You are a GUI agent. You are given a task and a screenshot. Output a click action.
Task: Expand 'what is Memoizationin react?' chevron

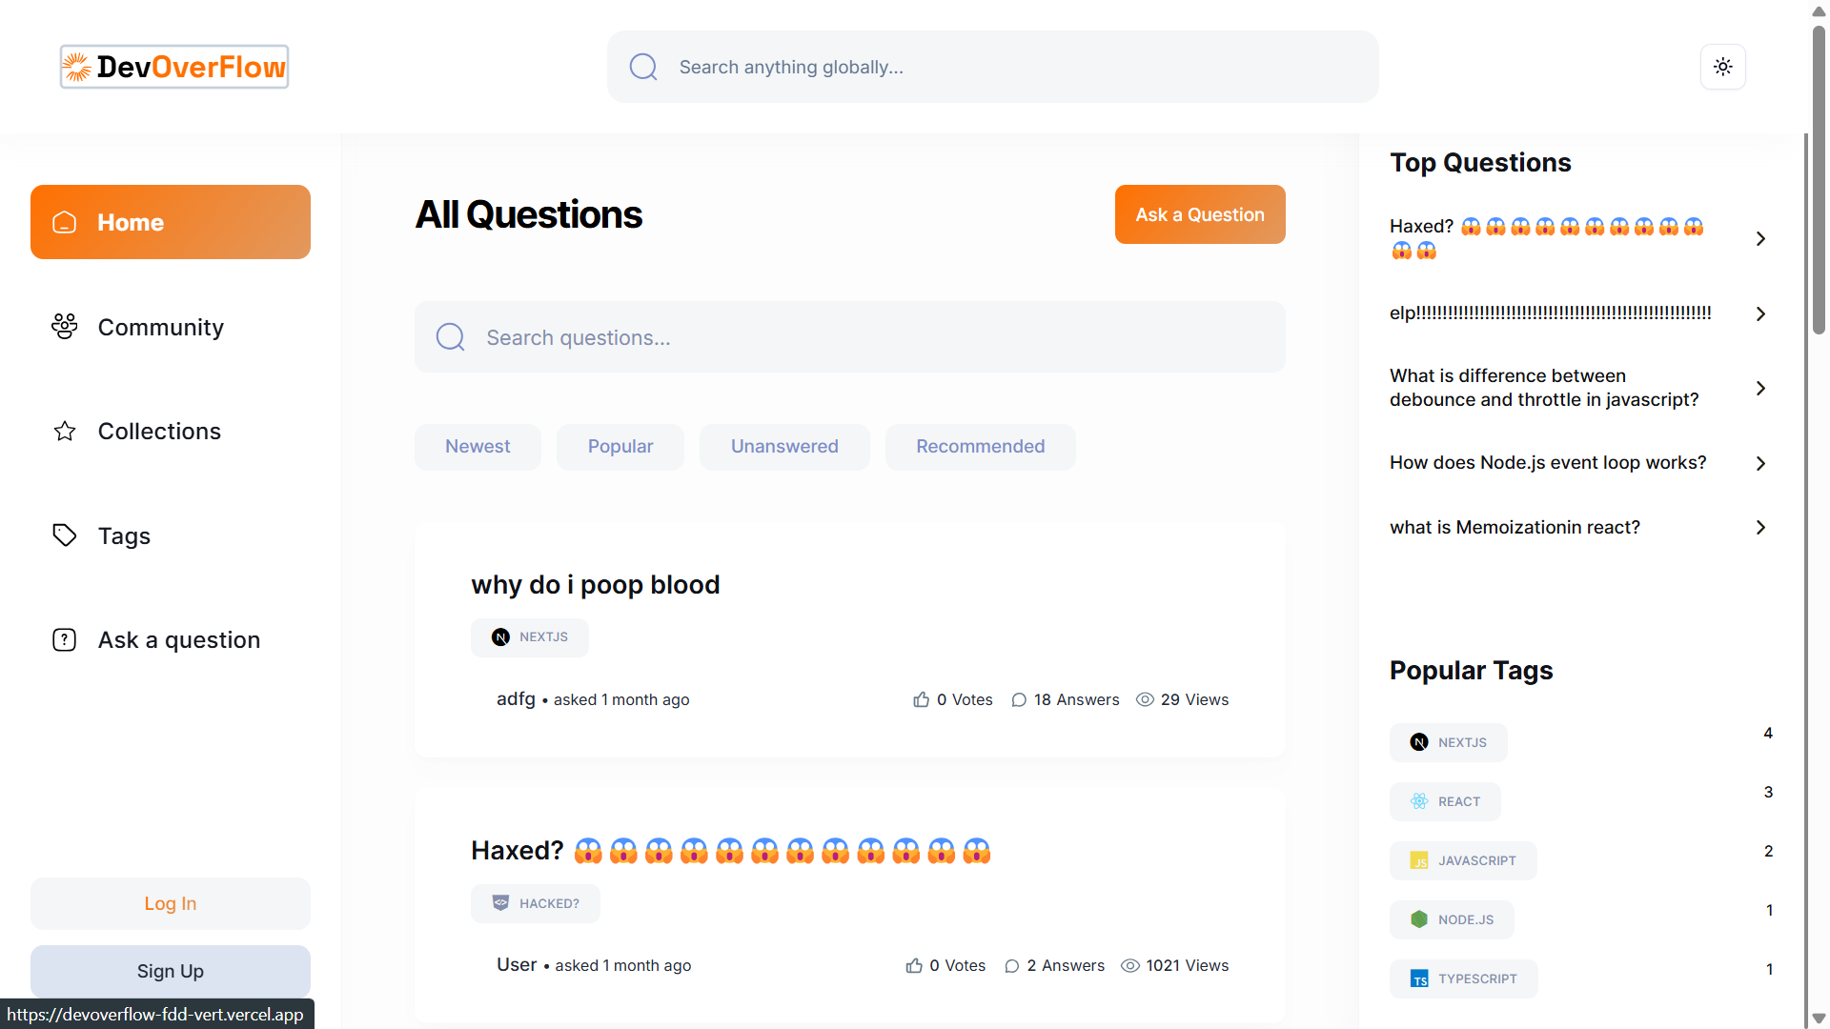coord(1760,527)
